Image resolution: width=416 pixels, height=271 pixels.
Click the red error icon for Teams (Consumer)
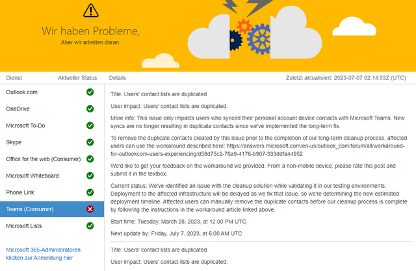90,209
